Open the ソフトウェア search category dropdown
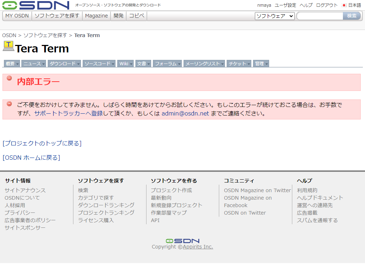The image size is (365, 267). (274, 16)
